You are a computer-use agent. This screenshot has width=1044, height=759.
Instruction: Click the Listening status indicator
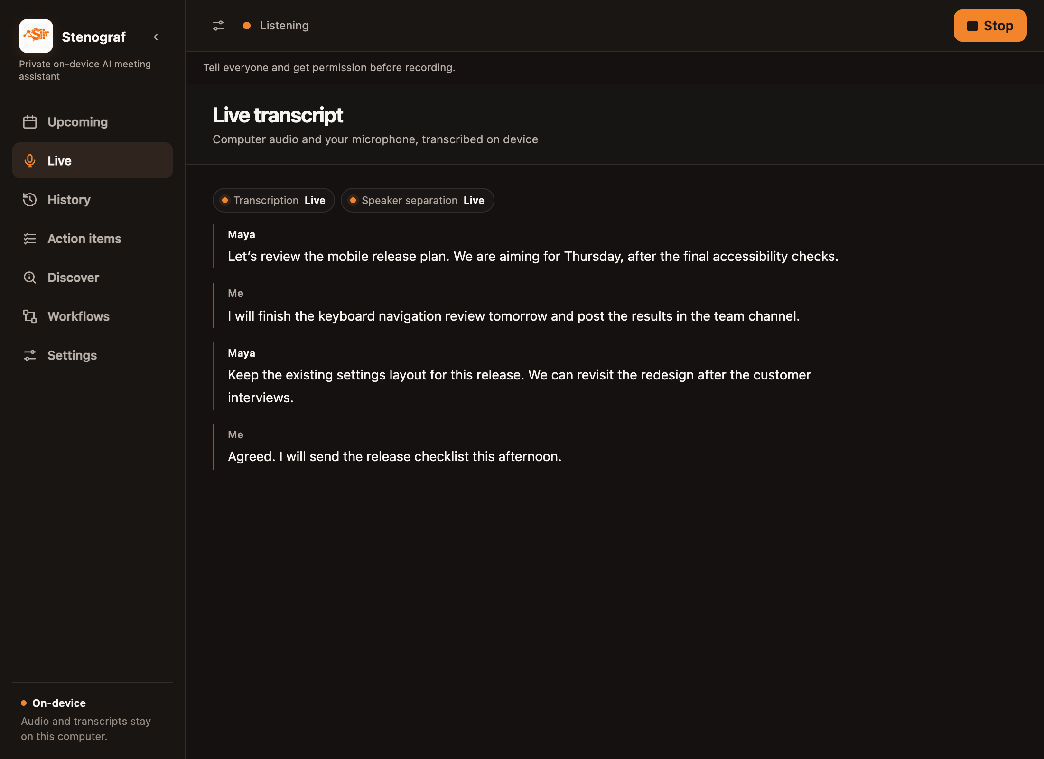[276, 26]
